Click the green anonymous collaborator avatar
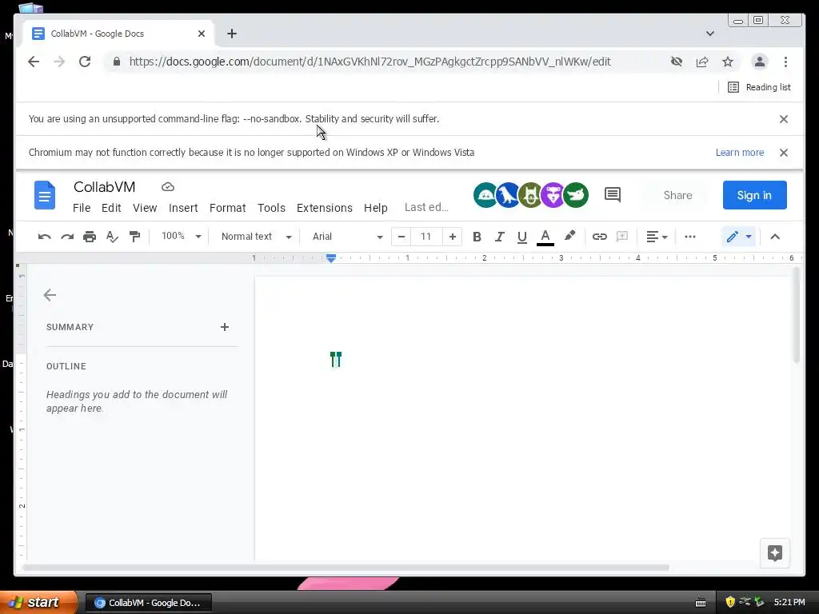 (576, 195)
